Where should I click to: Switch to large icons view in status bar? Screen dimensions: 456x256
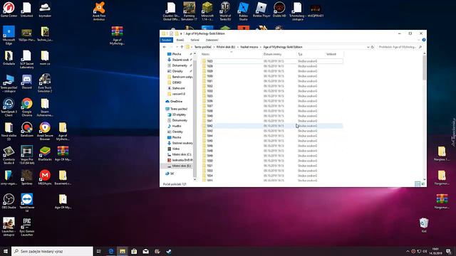(423, 183)
